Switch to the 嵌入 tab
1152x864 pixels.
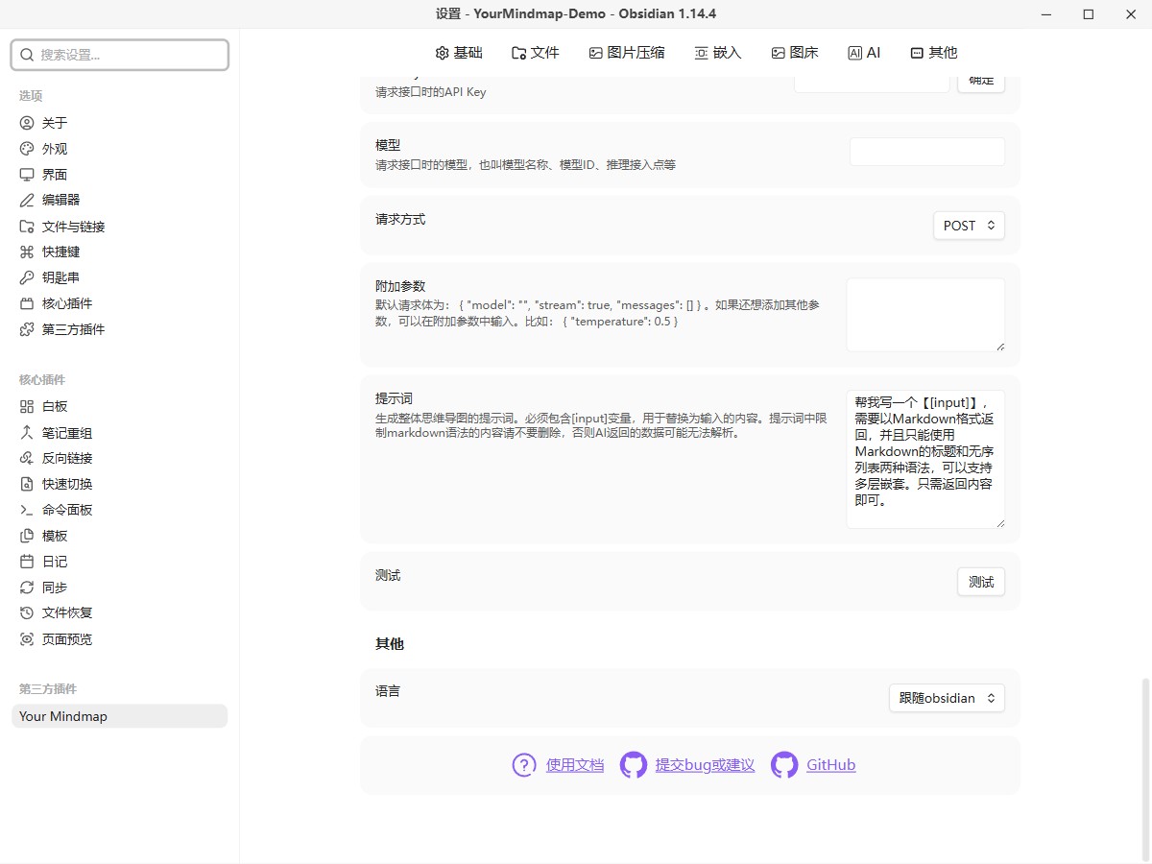pos(718,53)
